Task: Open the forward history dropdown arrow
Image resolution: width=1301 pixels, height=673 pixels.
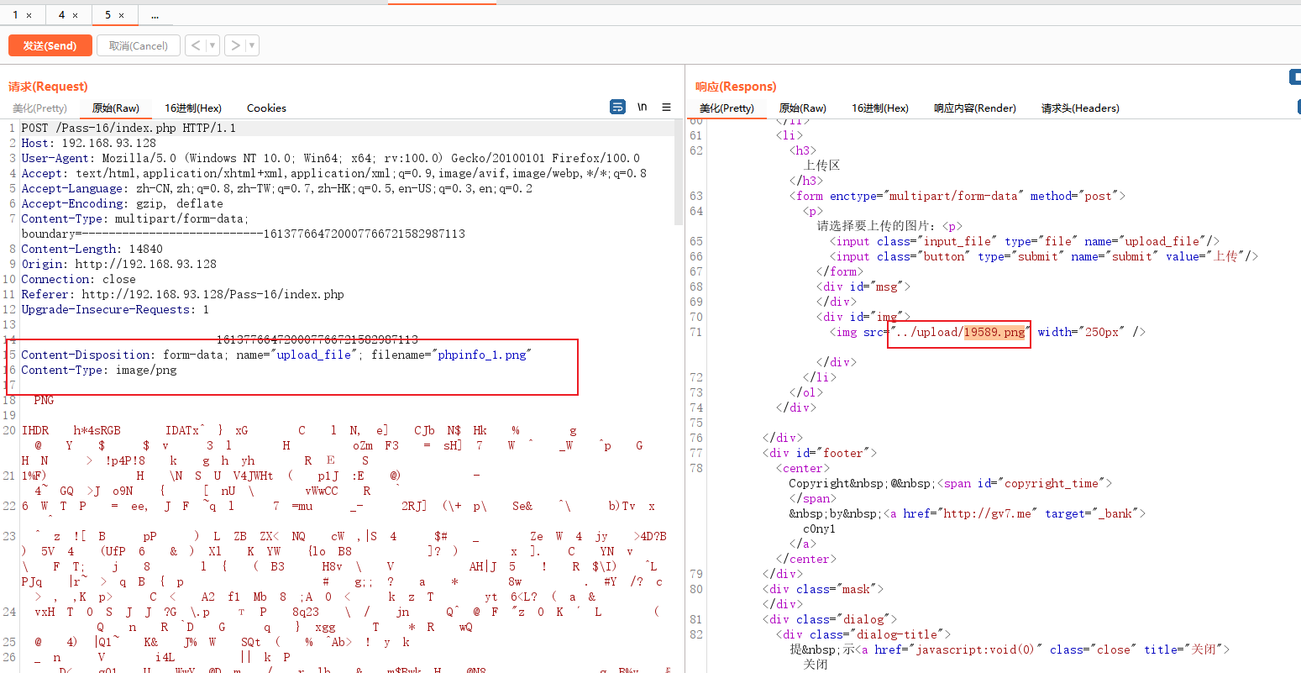Action: [252, 45]
